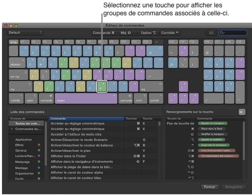
Task: Select Afficher le canal de couleur alpha row
Action: [x=103, y=172]
